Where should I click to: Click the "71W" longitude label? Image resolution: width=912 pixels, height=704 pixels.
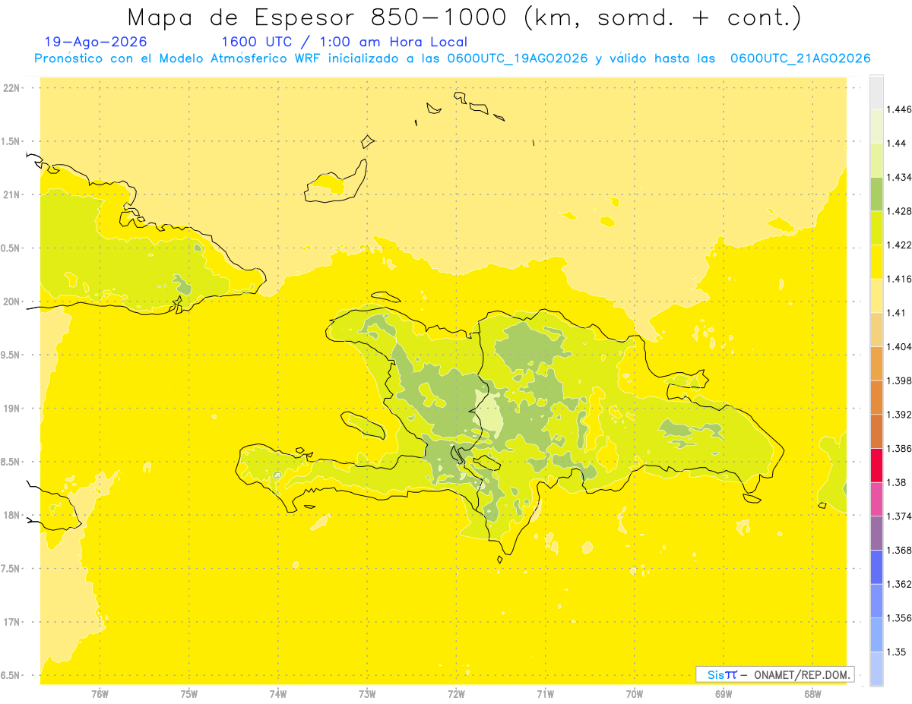(545, 694)
